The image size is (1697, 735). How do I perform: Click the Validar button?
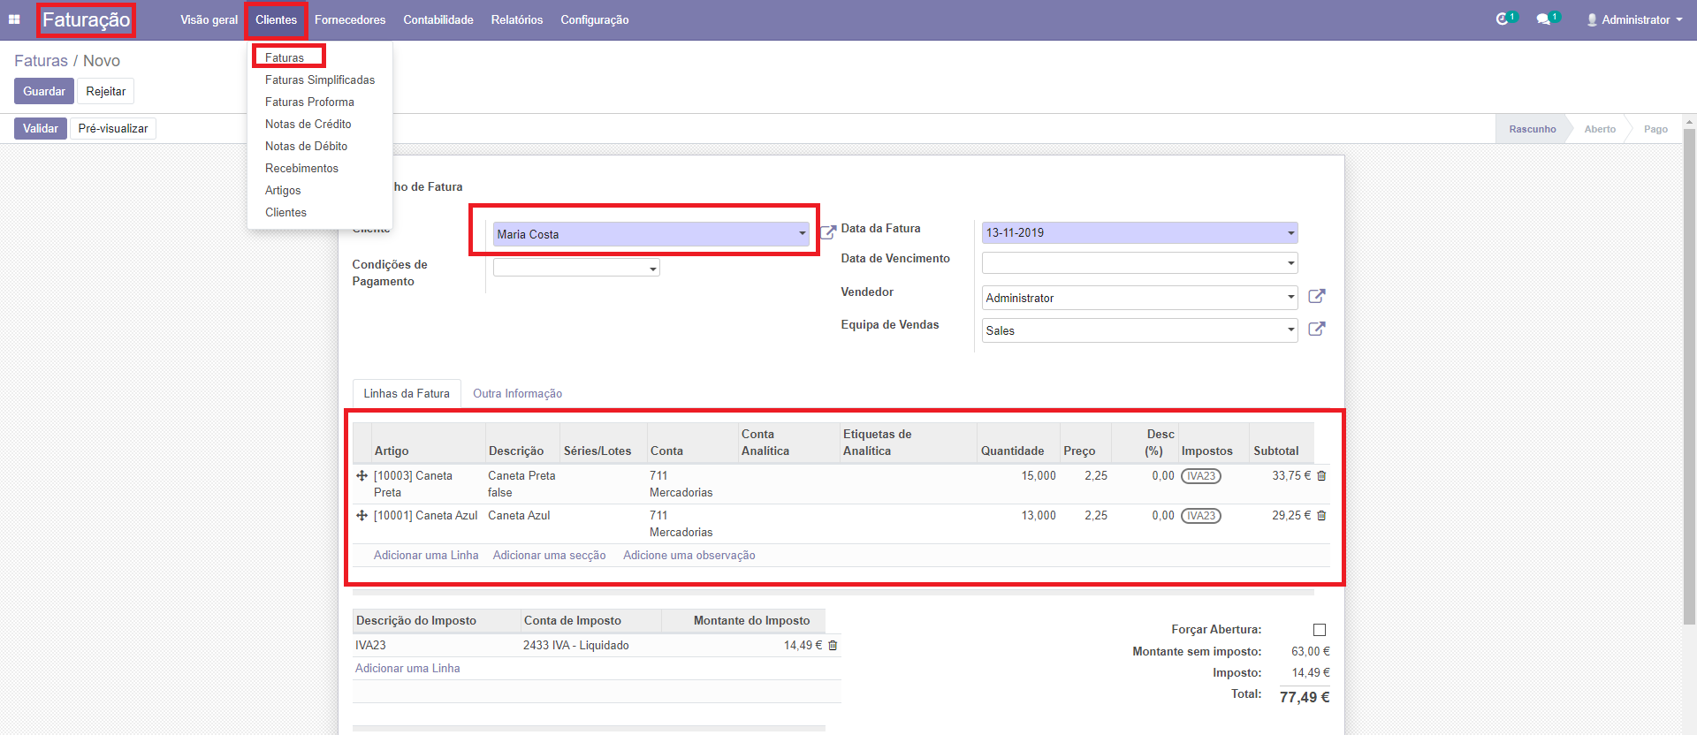point(41,129)
